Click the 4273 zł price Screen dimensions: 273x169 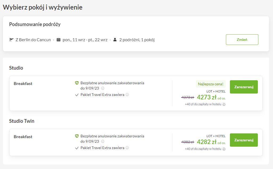click(x=207, y=97)
